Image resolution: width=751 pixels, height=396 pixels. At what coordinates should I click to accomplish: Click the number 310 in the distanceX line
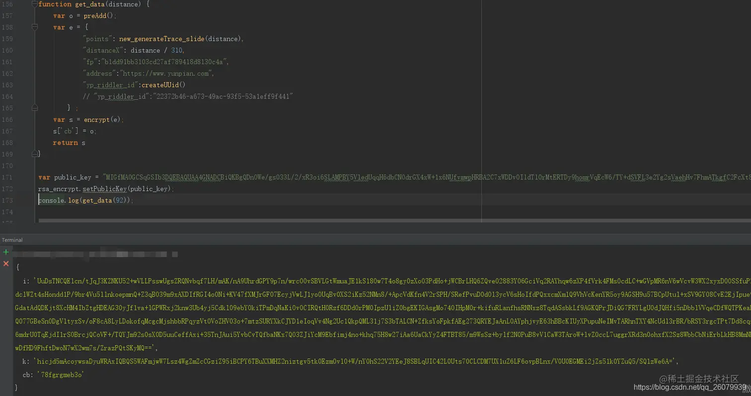[177, 50]
